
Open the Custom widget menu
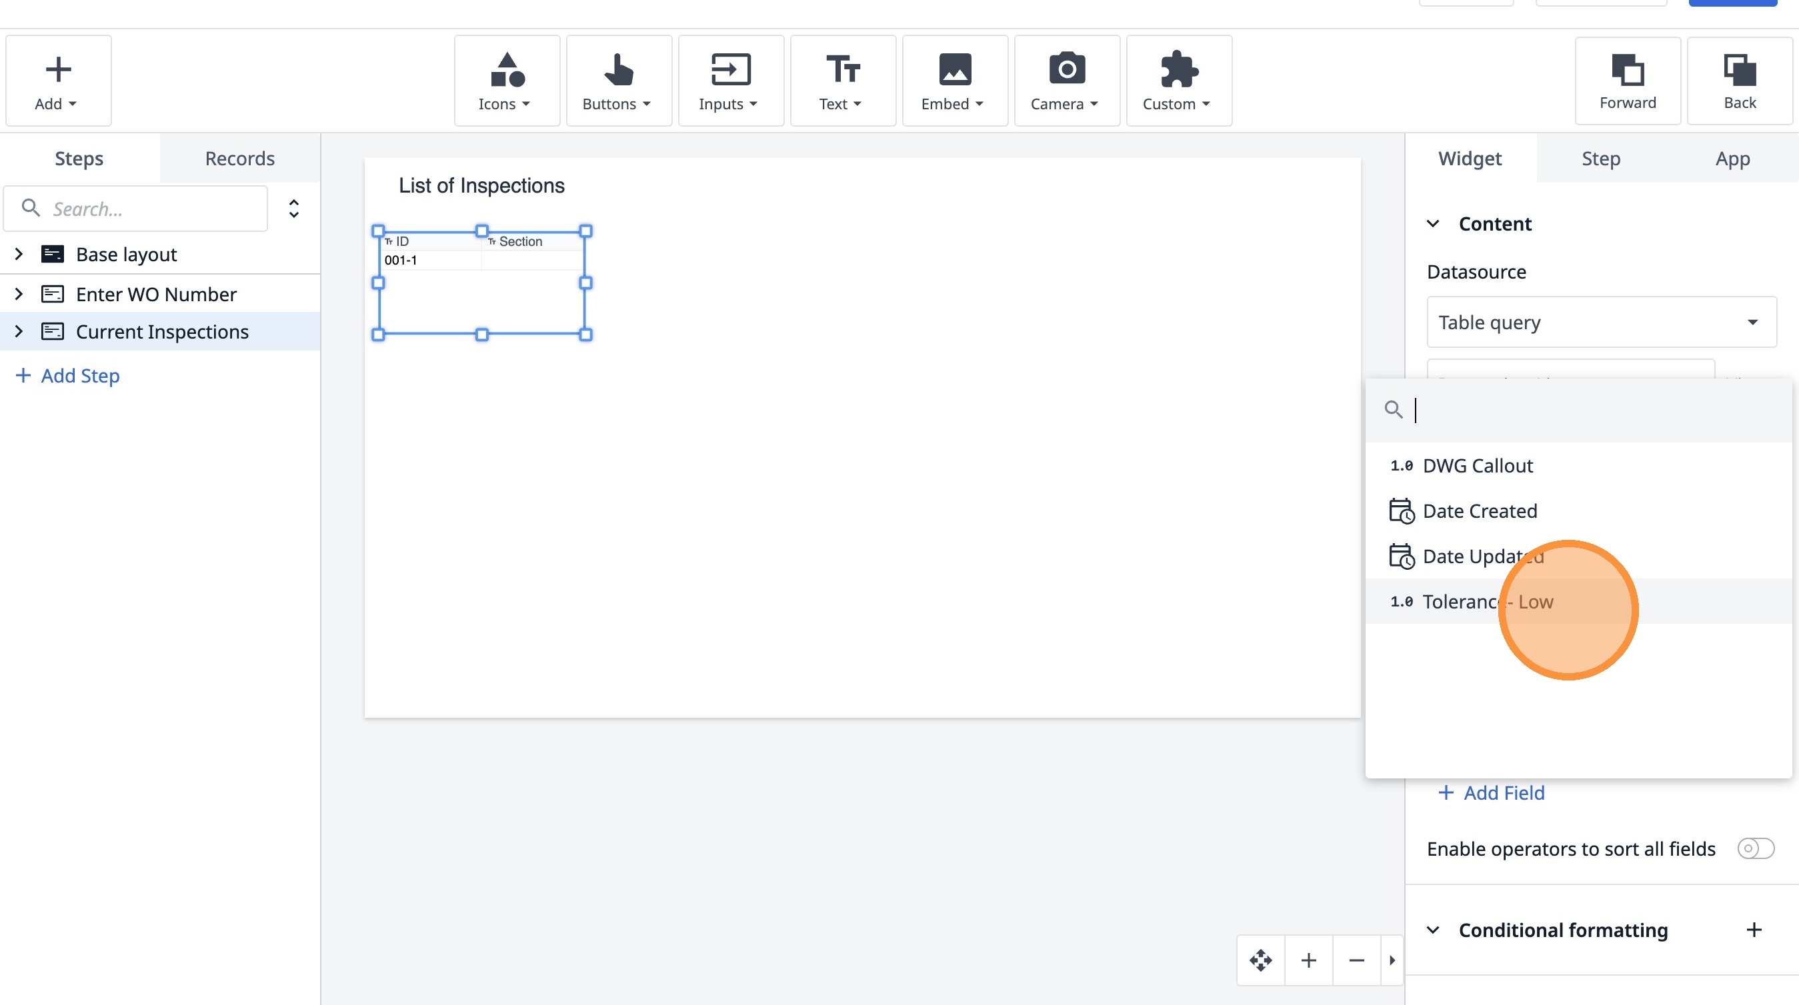click(1178, 81)
